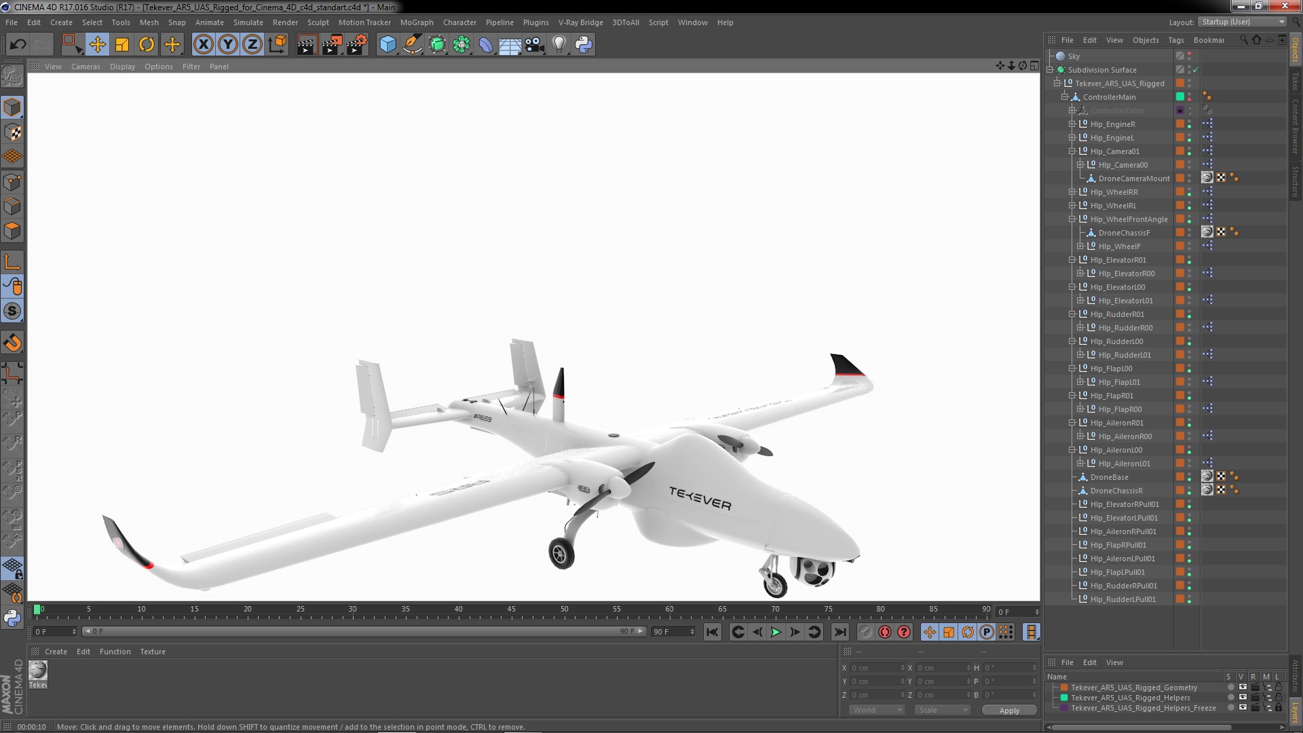Open the Function menu in Material Manager
Viewport: 1303px width, 733px height.
115,652
